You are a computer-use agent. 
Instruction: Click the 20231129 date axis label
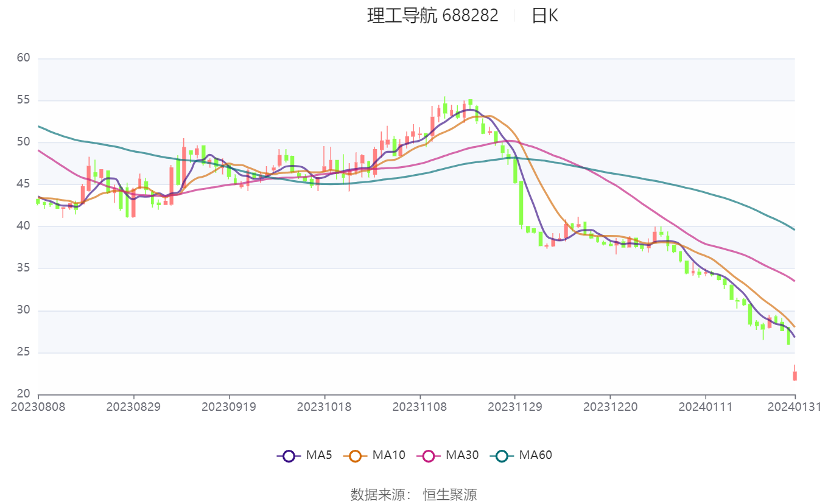click(x=515, y=407)
